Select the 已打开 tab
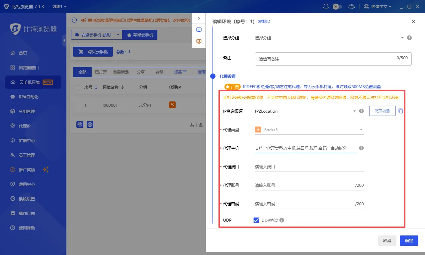This screenshot has height=255, width=425. click(x=101, y=72)
